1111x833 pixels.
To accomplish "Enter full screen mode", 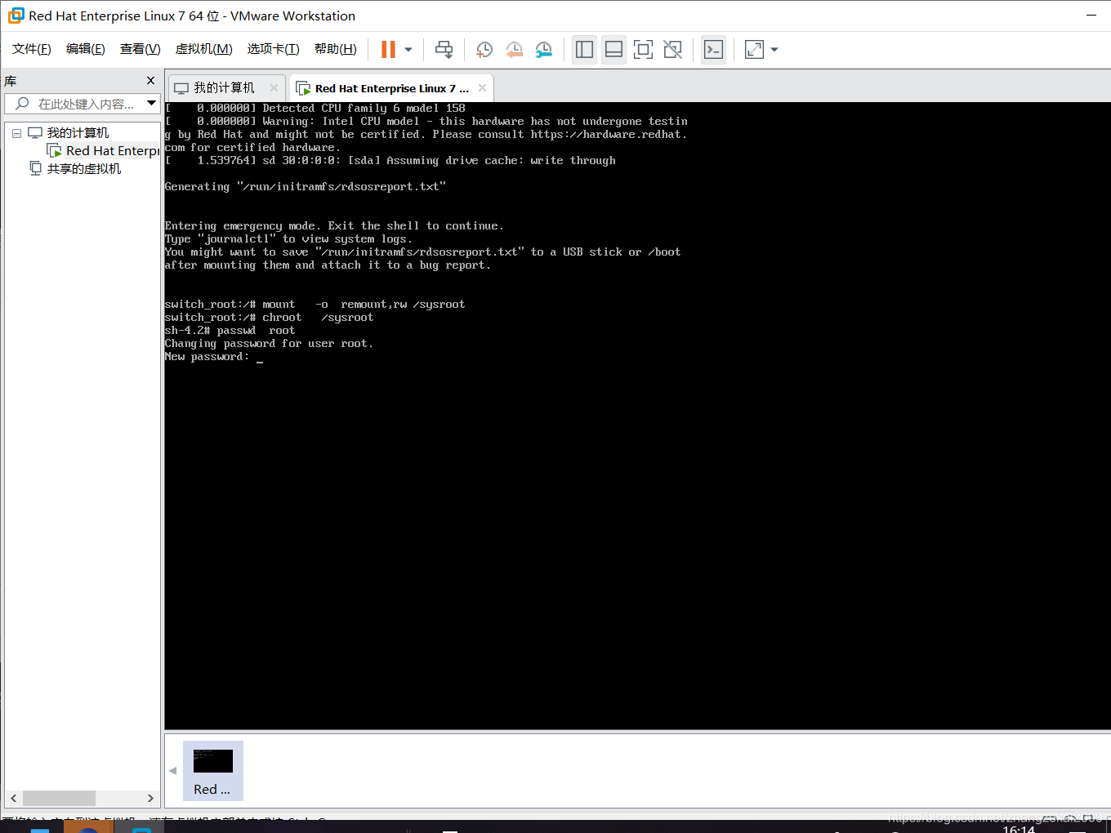I will [643, 50].
